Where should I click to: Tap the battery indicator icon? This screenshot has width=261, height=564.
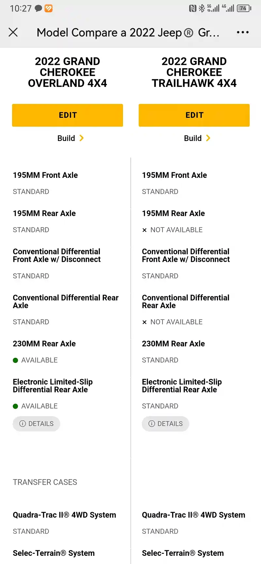[x=244, y=8]
